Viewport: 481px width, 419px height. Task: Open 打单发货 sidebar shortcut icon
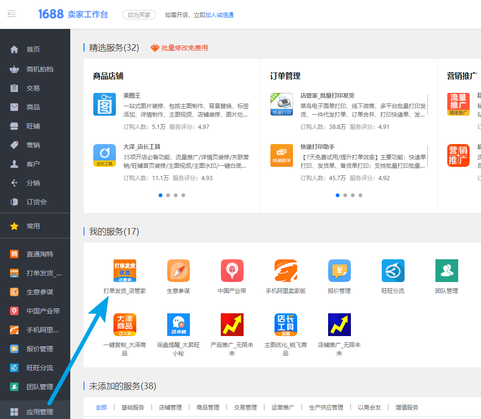pyautogui.click(x=14, y=273)
